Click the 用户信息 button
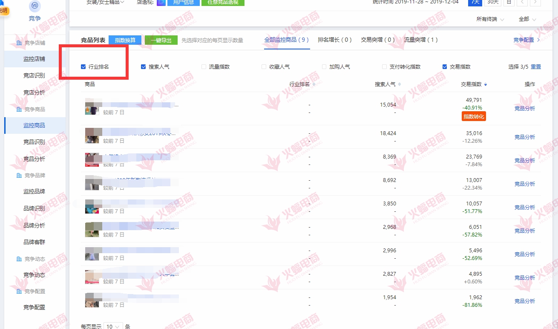Viewport: 558px width, 329px height. coord(184,2)
